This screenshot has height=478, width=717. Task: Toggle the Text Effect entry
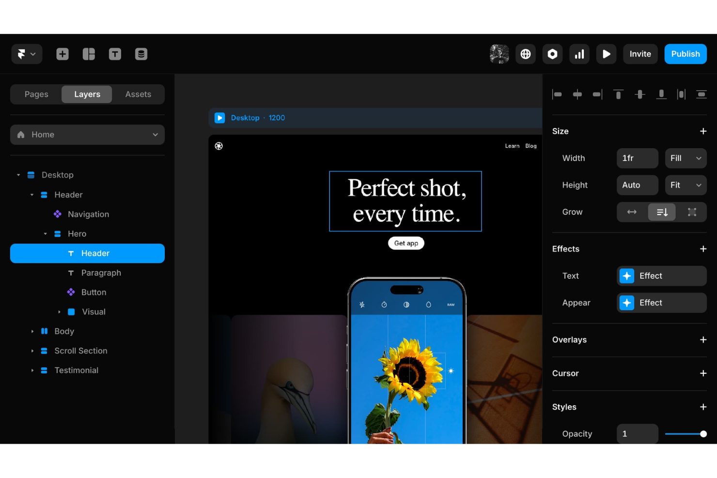point(661,276)
